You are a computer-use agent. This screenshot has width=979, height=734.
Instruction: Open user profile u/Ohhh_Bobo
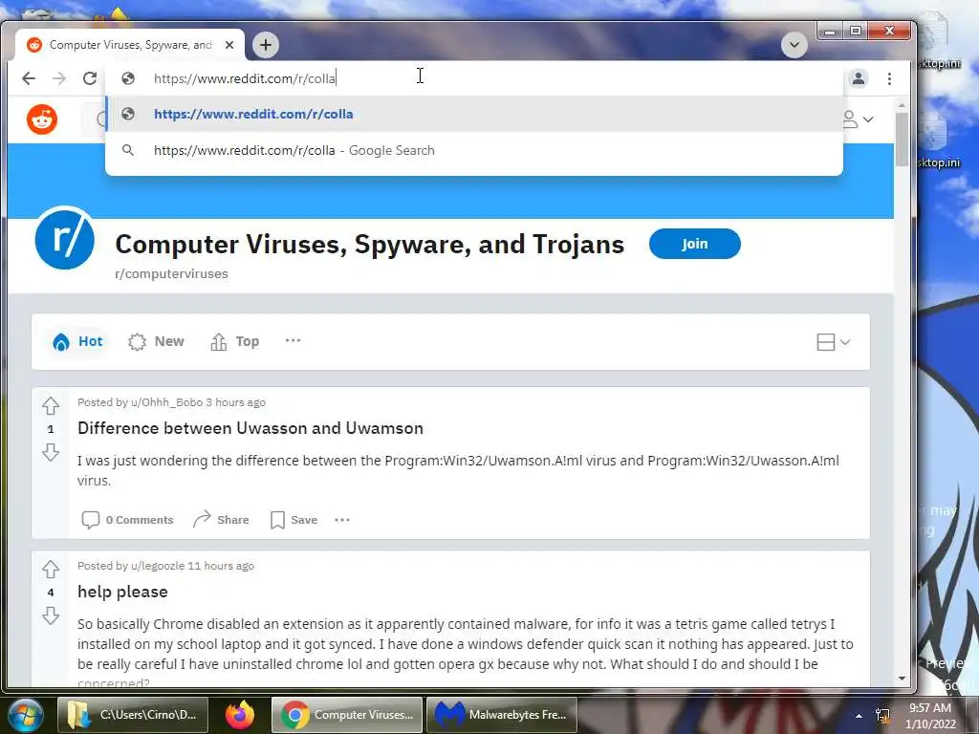[166, 402]
